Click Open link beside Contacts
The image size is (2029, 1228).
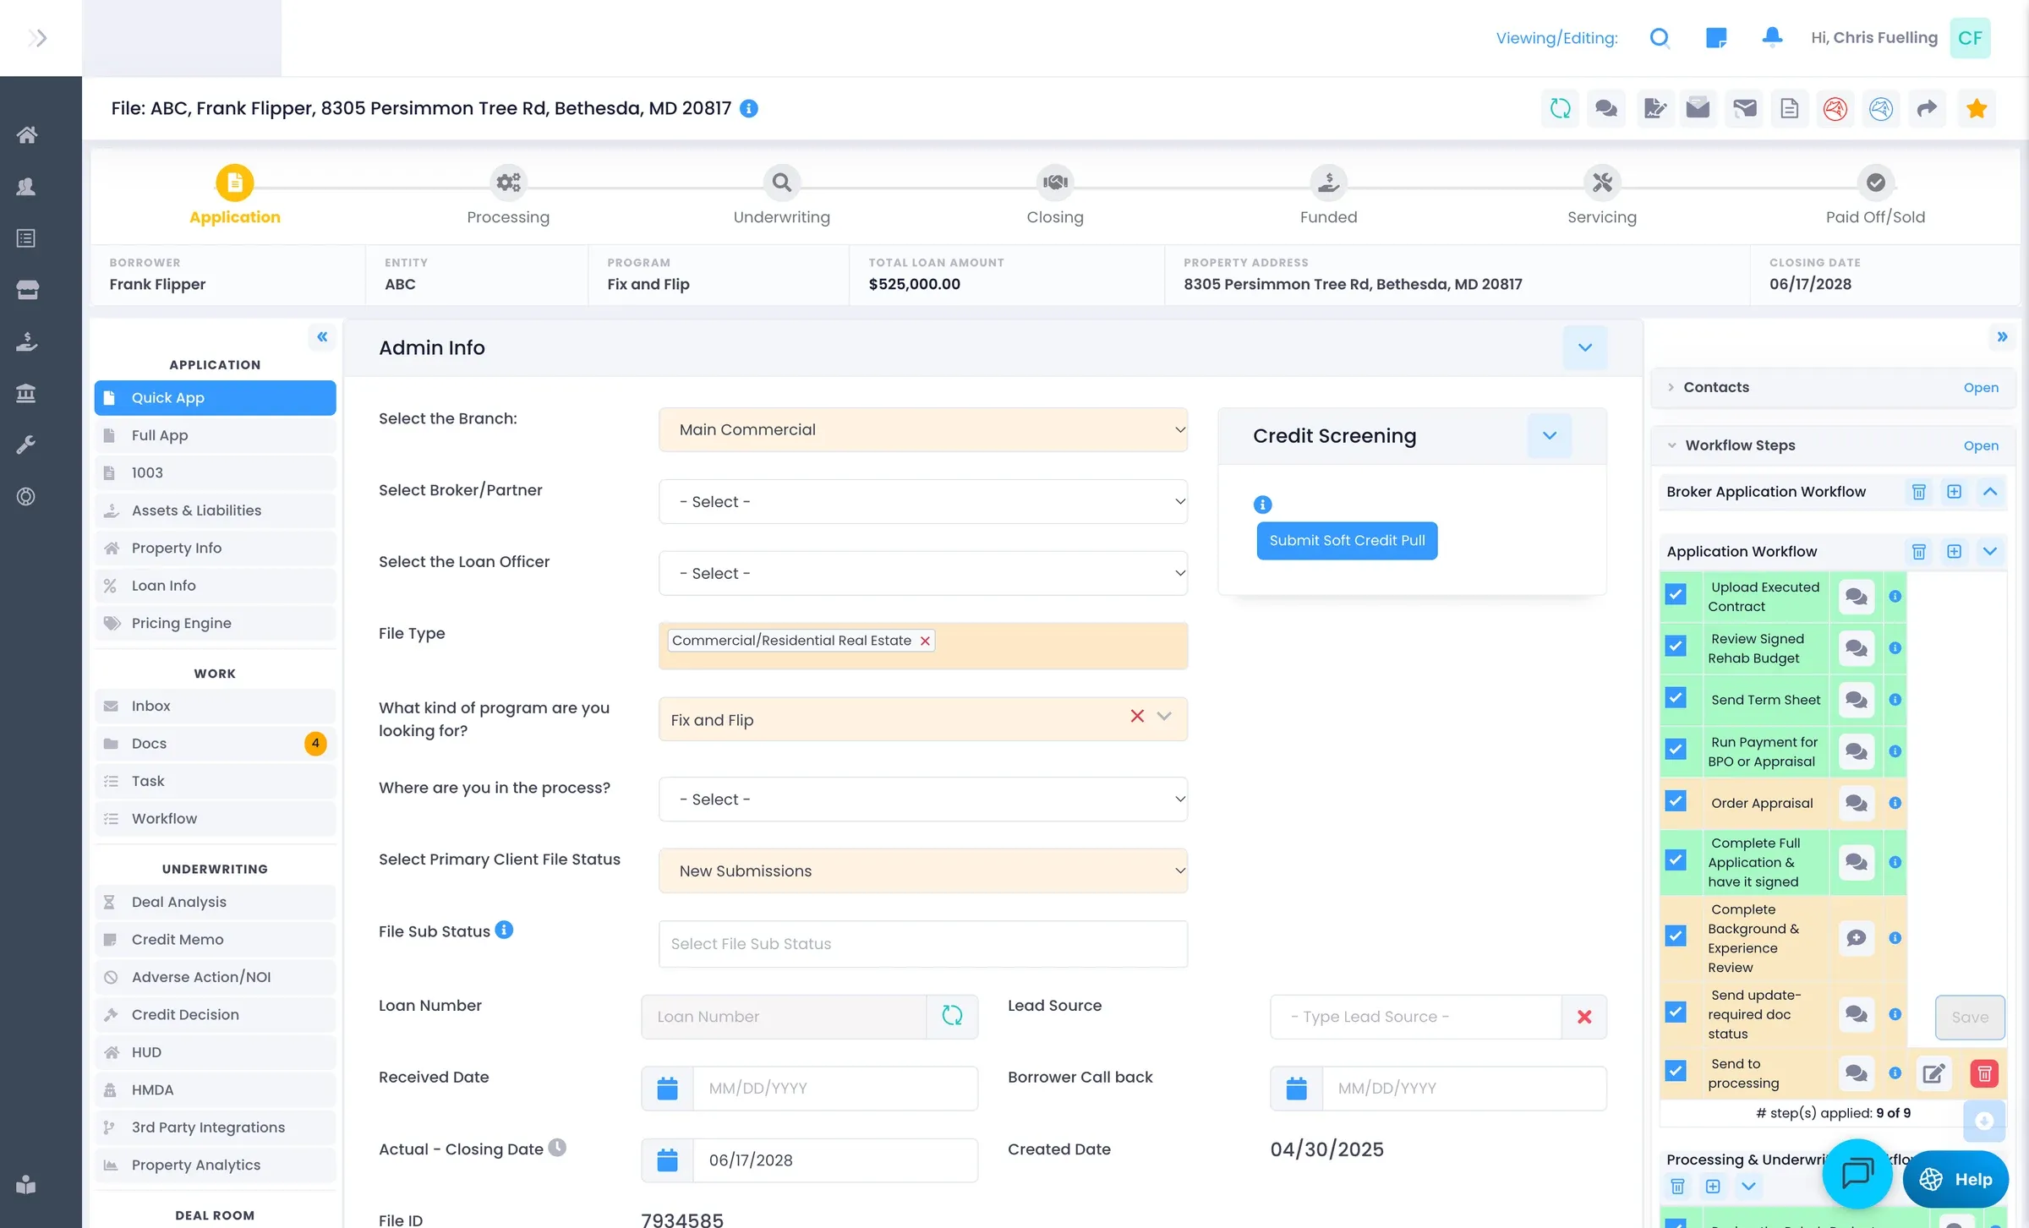(1981, 388)
